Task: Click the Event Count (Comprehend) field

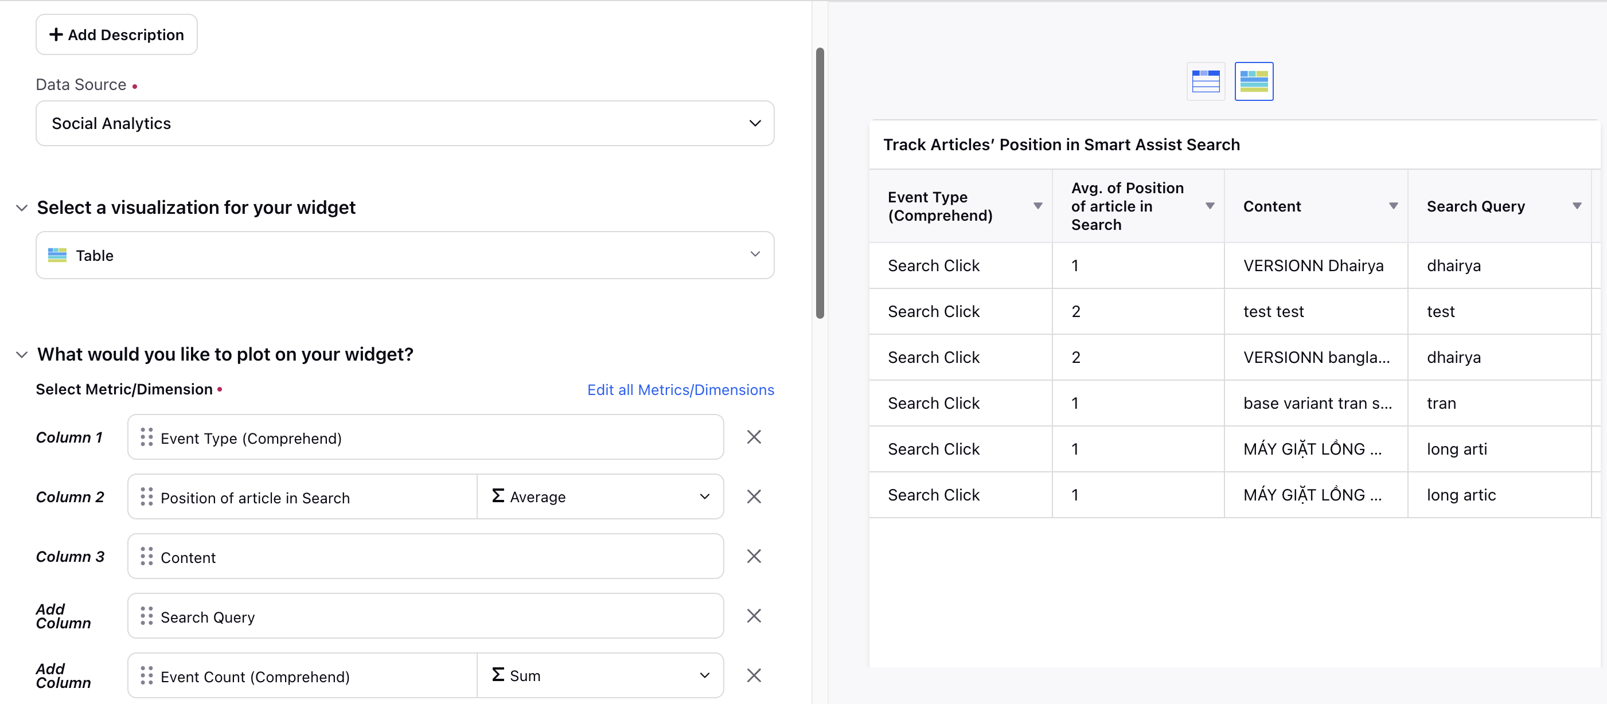Action: pos(303,676)
